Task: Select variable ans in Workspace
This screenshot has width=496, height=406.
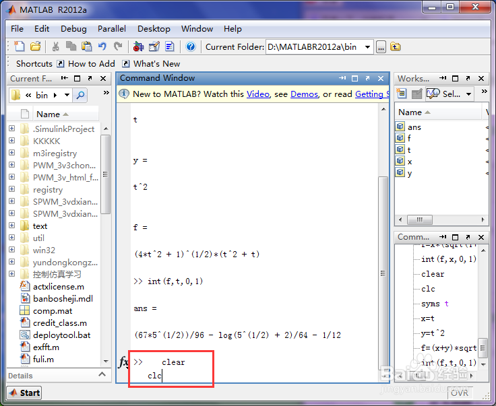Action: click(x=414, y=127)
